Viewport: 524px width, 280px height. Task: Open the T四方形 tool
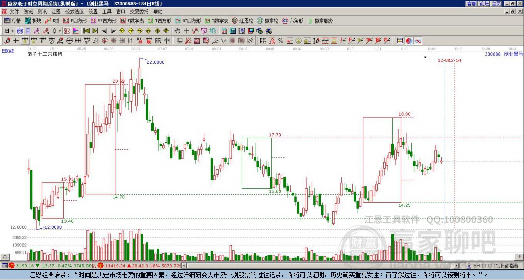[x=160, y=20]
